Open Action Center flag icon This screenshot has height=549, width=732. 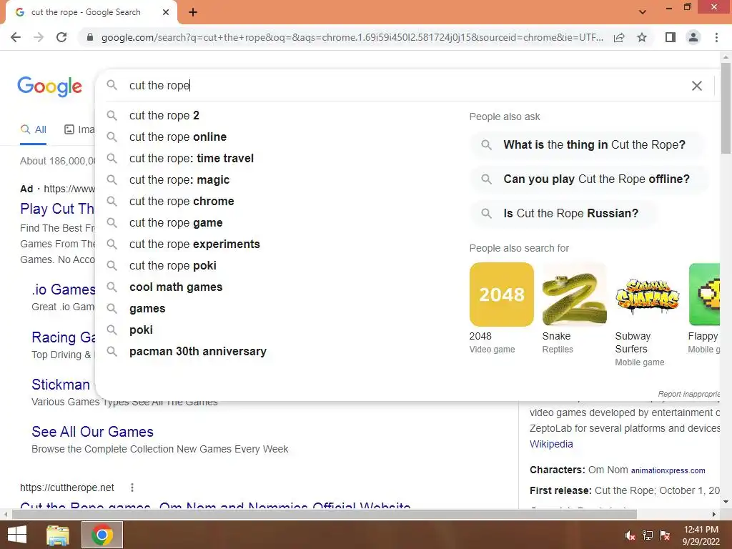click(665, 535)
